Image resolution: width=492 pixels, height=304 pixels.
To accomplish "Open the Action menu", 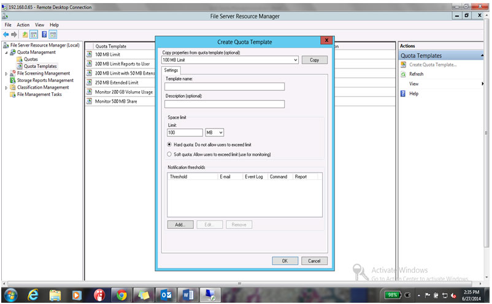I will [23, 24].
